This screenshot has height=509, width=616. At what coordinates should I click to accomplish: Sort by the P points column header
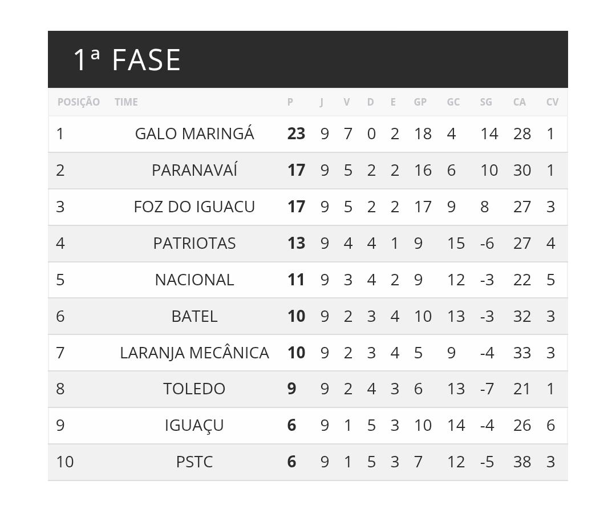pyautogui.click(x=290, y=102)
